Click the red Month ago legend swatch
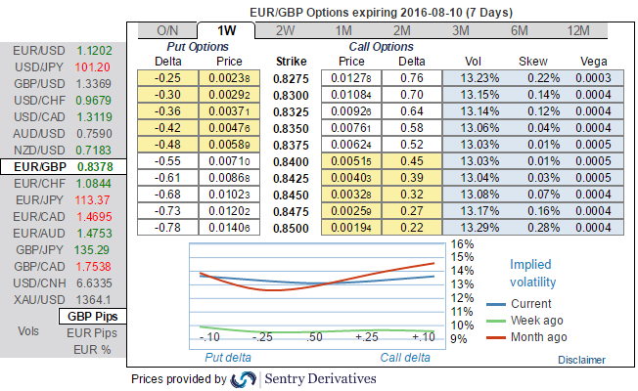 click(494, 337)
